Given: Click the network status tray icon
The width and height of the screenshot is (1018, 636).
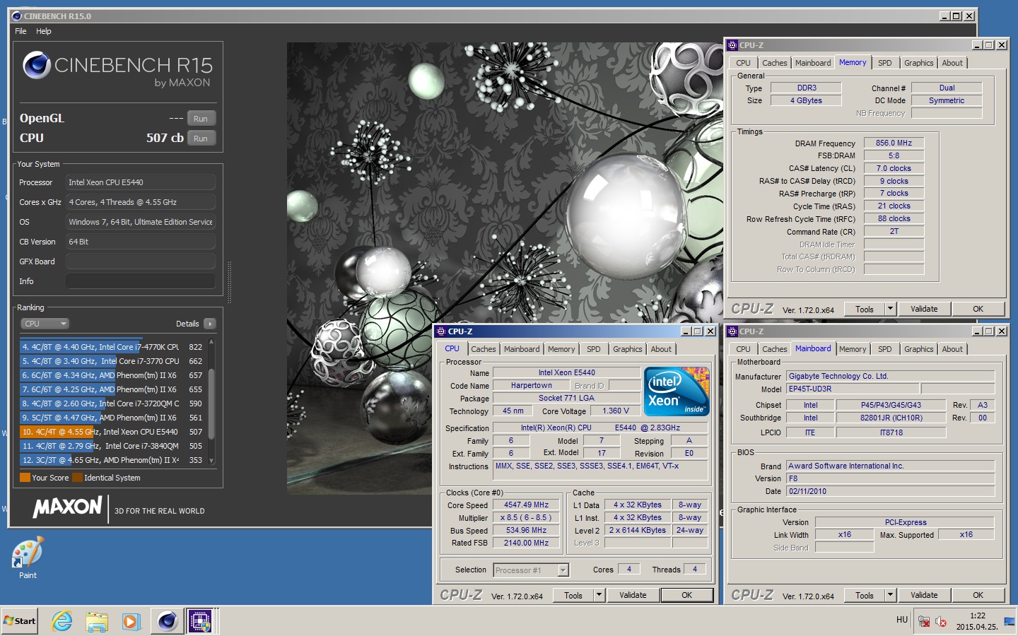Looking at the screenshot, I should pos(924,622).
